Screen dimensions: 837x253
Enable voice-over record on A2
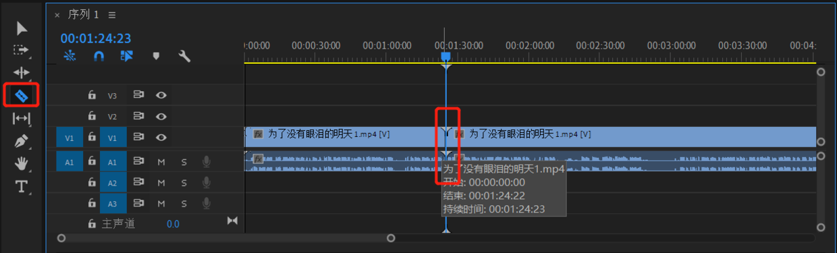click(x=206, y=182)
